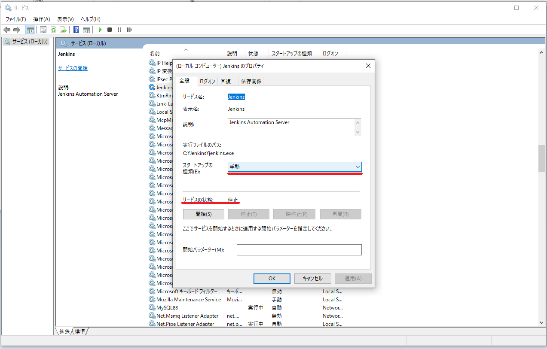Click the highlighted Jenkins service name field
547x349 pixels.
click(x=236, y=97)
